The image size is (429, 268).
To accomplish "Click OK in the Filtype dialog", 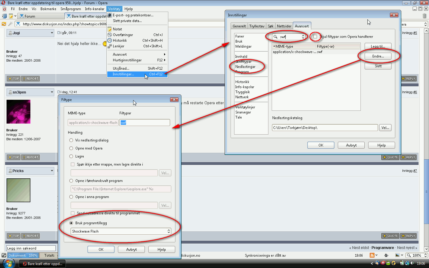I will tap(101, 250).
